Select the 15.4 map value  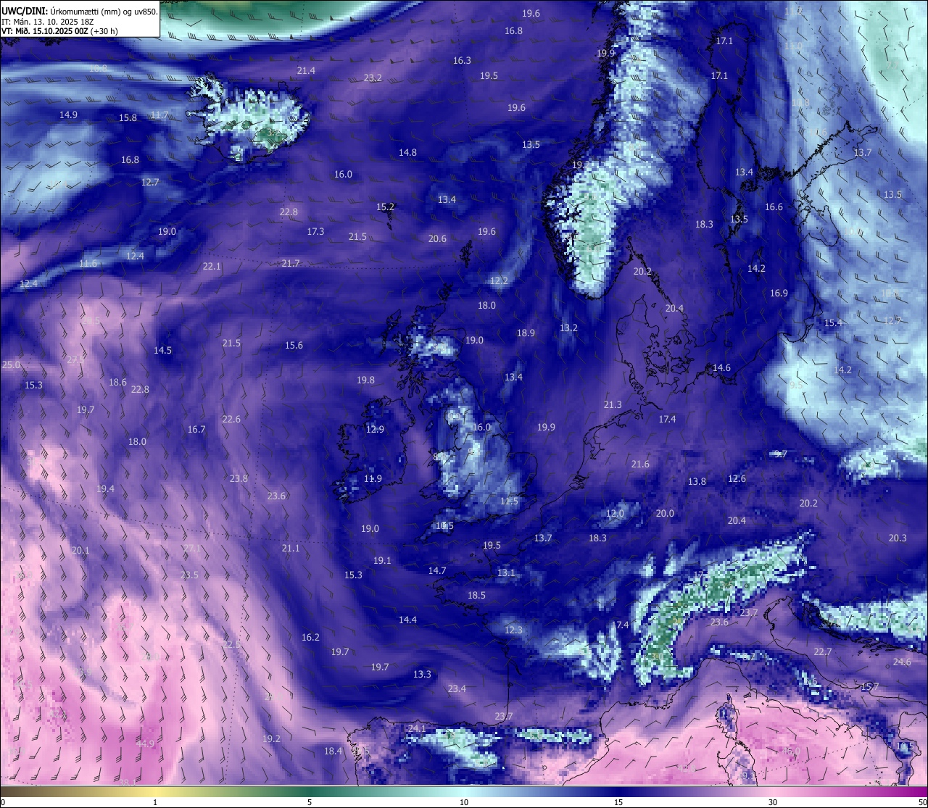tap(833, 322)
